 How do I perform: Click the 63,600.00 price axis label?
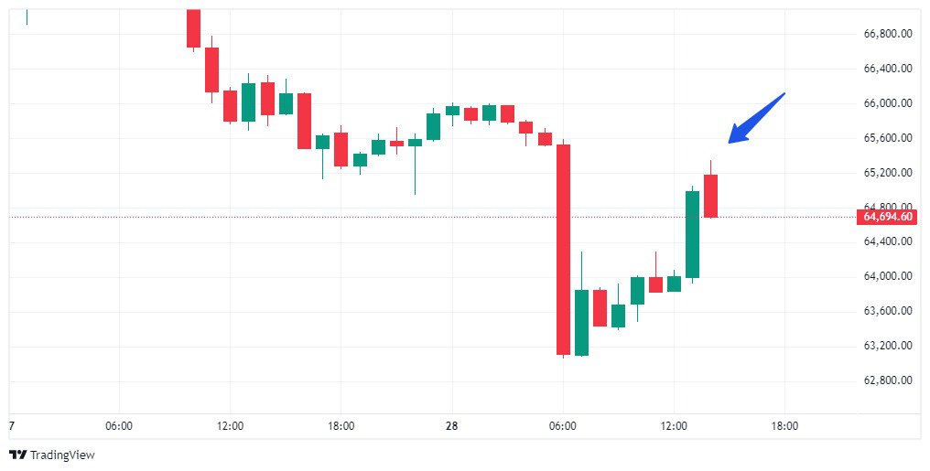[x=887, y=311]
